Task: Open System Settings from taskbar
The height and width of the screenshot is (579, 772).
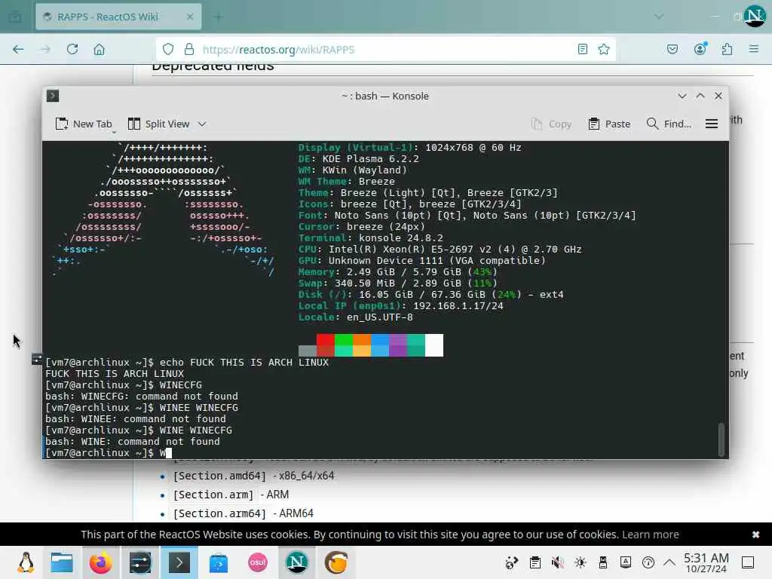Action: pos(140,562)
